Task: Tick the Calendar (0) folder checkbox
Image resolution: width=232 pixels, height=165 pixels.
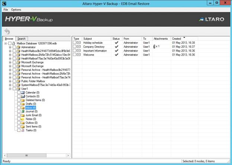Action: point(19,93)
